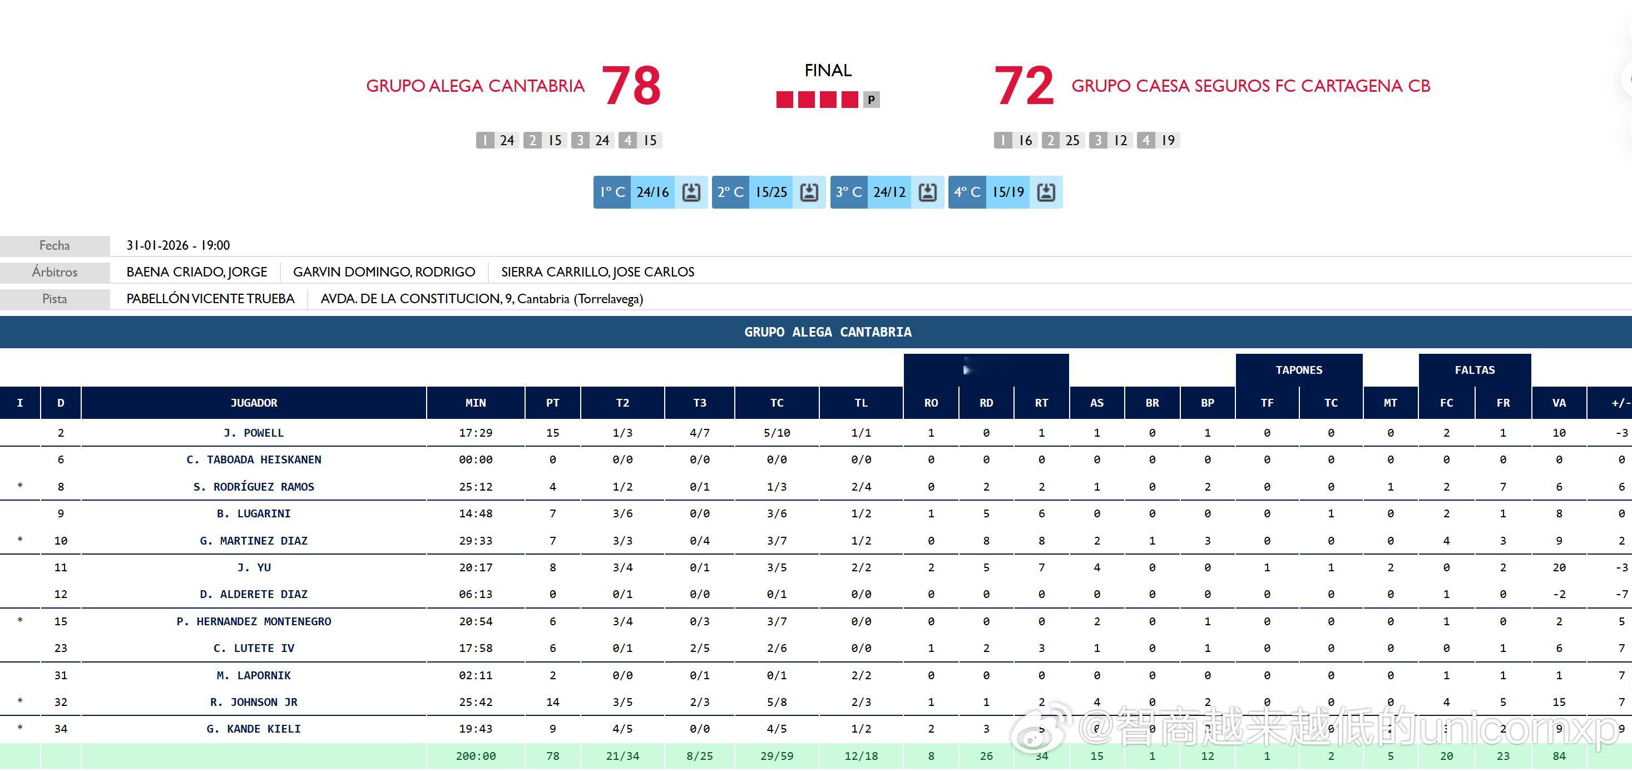Select the 3º C quarter tab
The image size is (1632, 771).
click(849, 192)
